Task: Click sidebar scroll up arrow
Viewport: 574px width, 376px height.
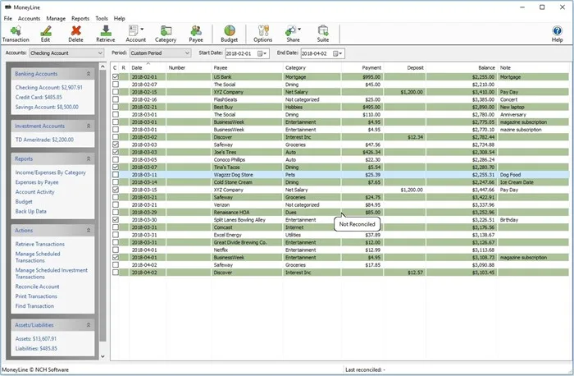Action: coord(102,66)
